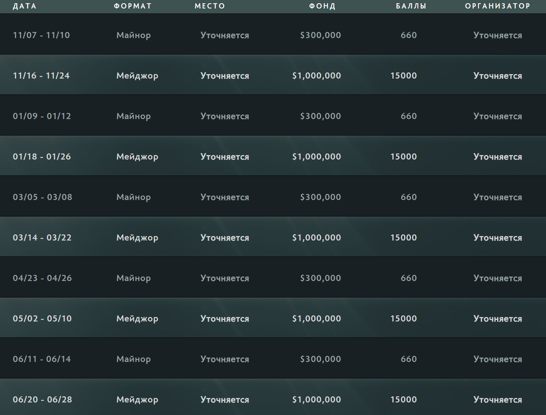Click the ОРГАНИЗАТОР column header
The height and width of the screenshot is (415, 546).
497,6
